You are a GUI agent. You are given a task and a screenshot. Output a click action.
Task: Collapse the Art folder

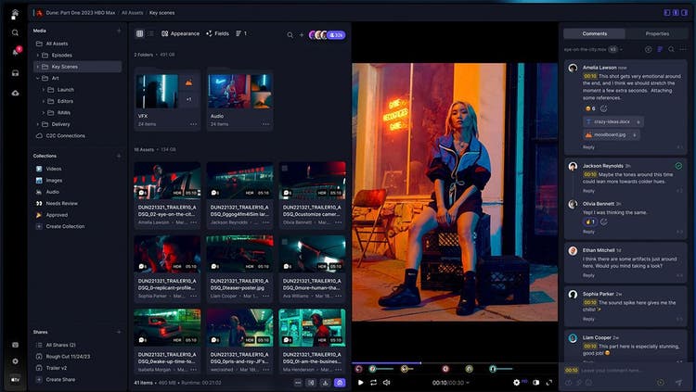point(38,78)
